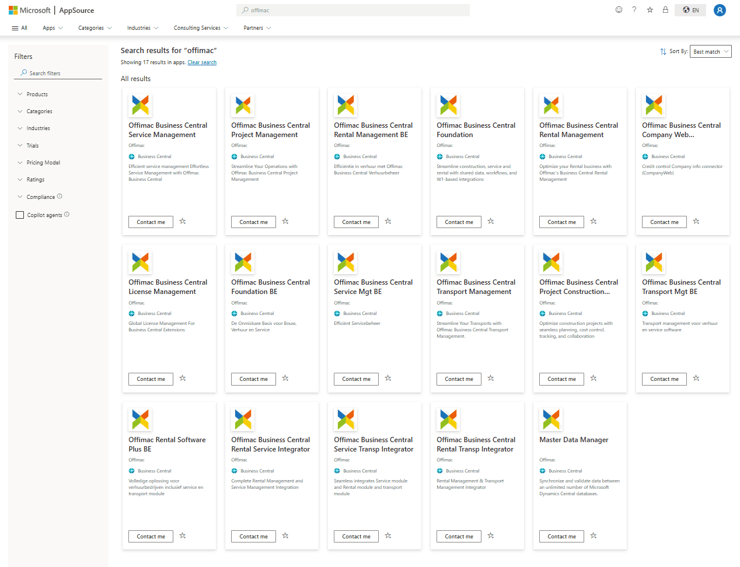Expand the Compliance filter
The image size is (740, 567).
click(x=36, y=197)
